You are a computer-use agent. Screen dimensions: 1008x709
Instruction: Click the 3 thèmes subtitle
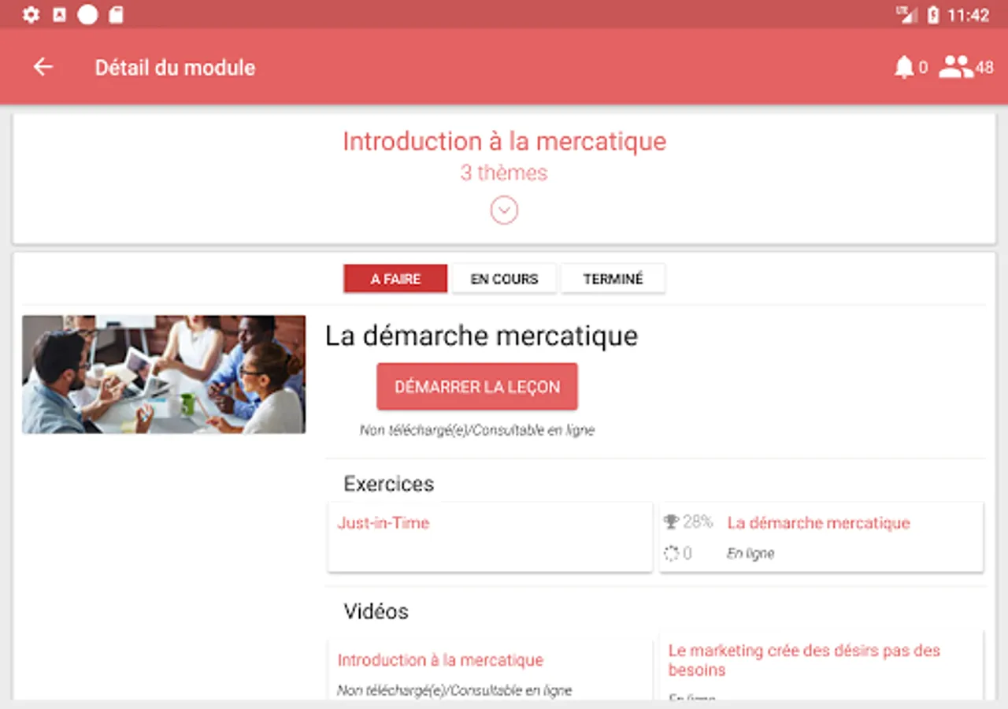pyautogui.click(x=504, y=173)
